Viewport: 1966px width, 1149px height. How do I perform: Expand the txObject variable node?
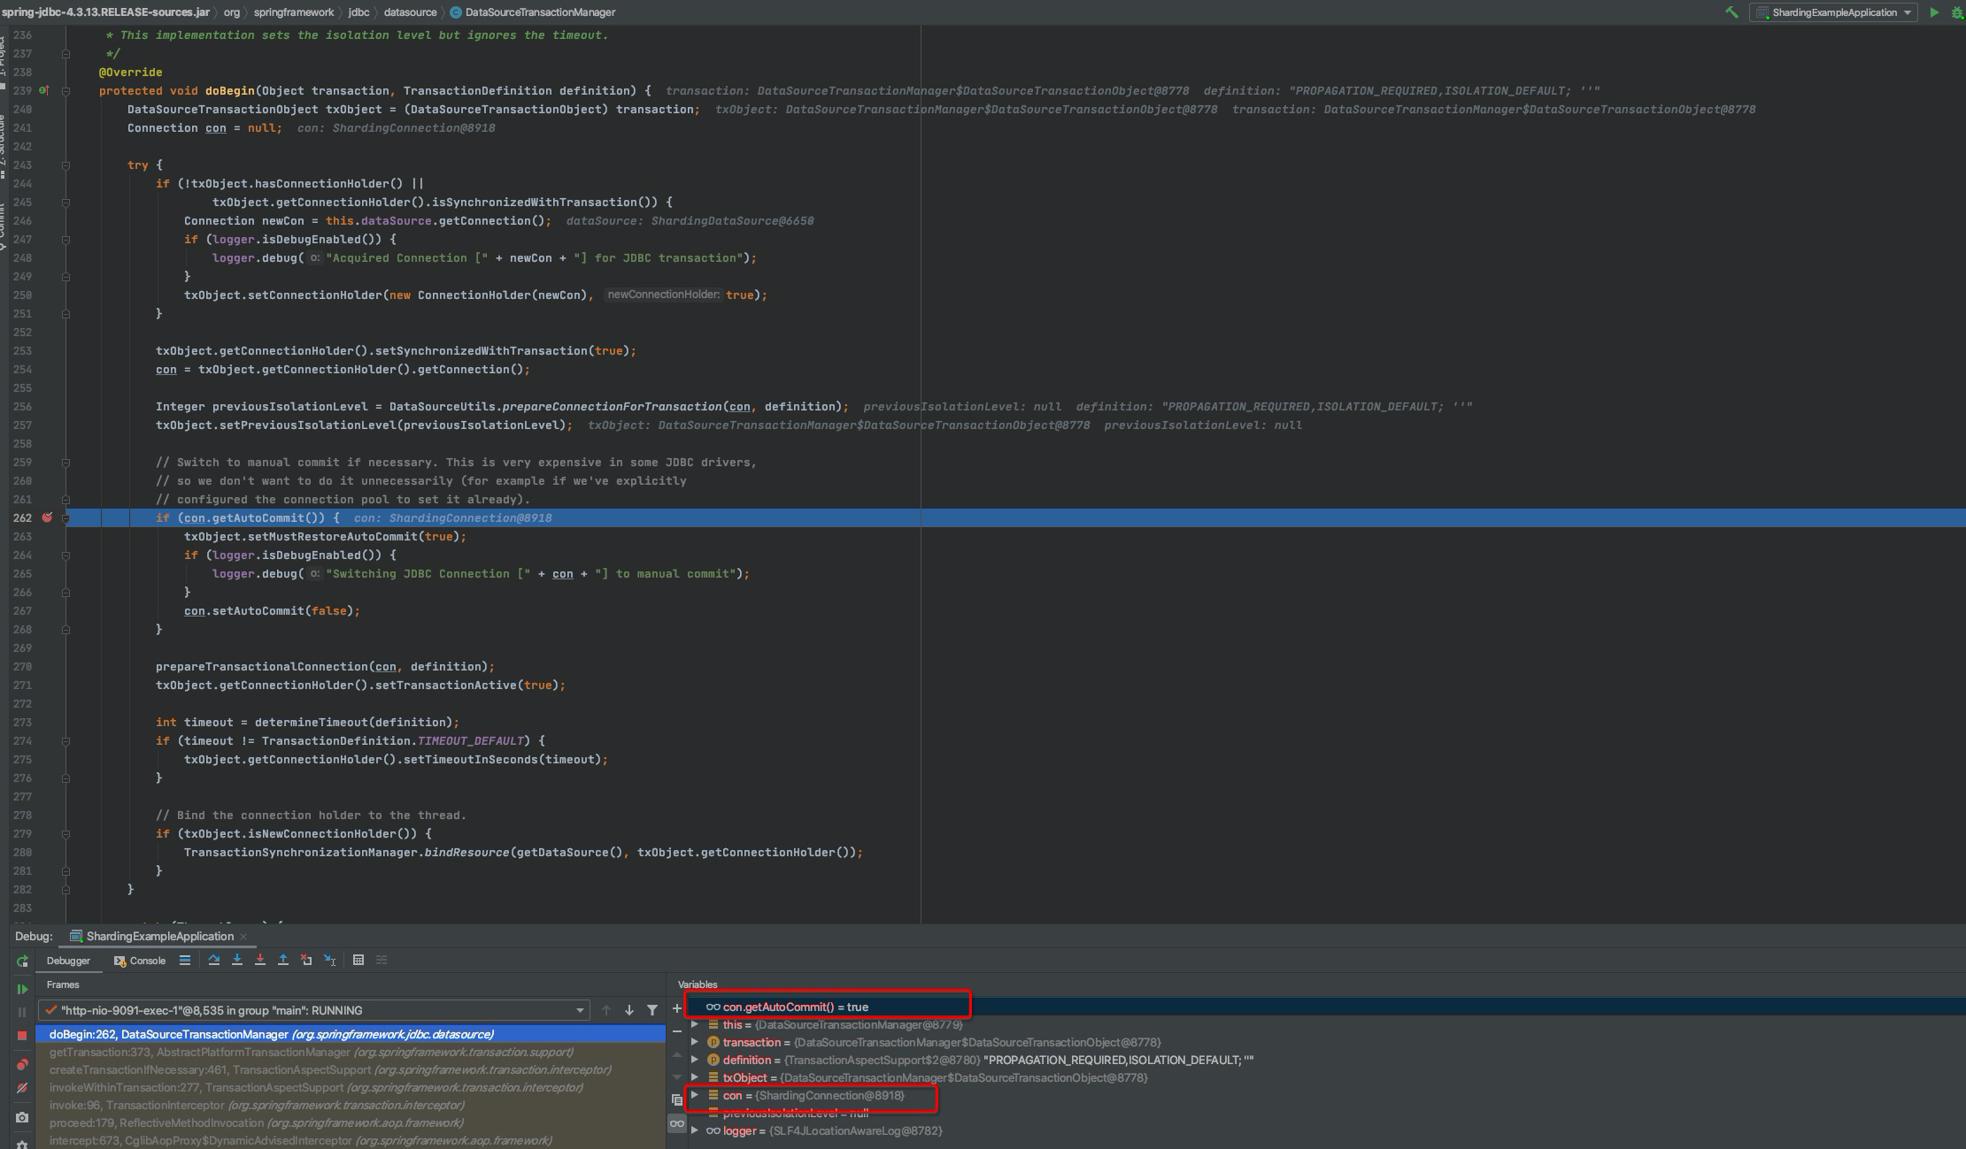coord(695,1077)
